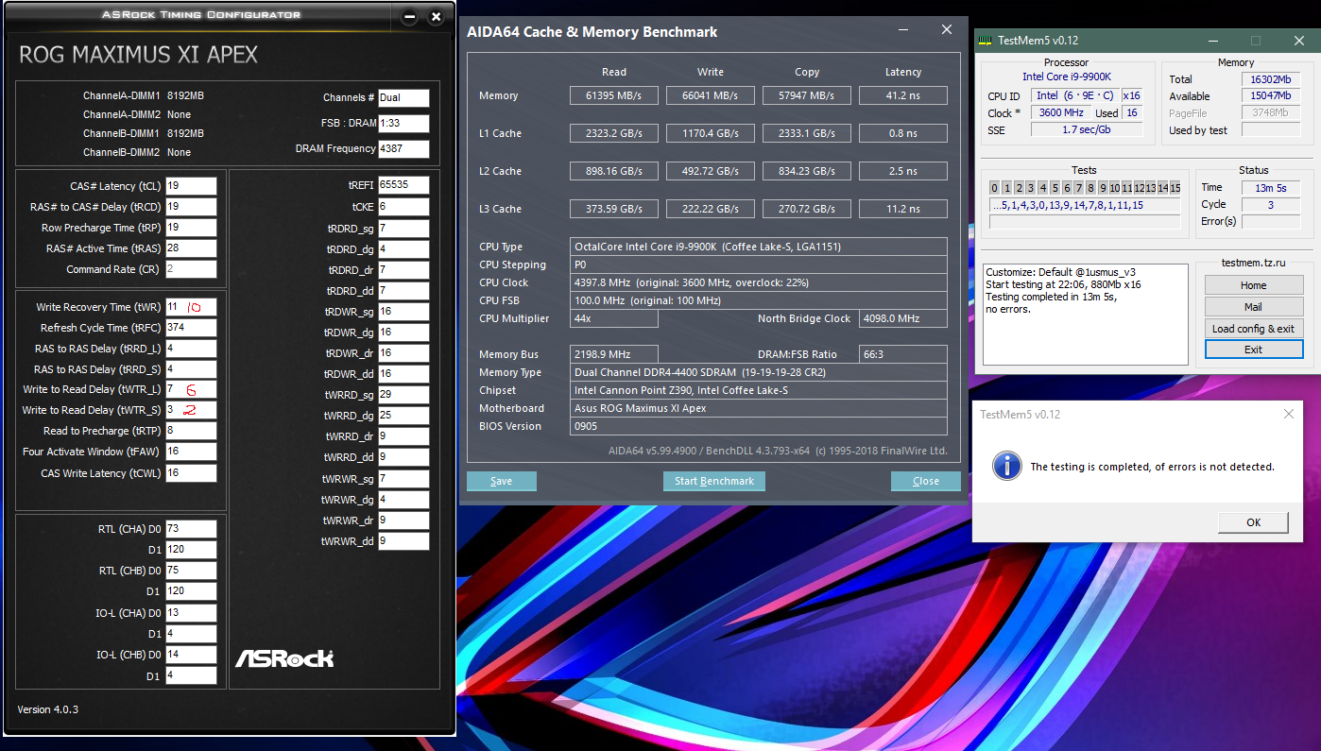1321x751 pixels.
Task: Select the FSB : DRAM ratio field
Action: [403, 123]
